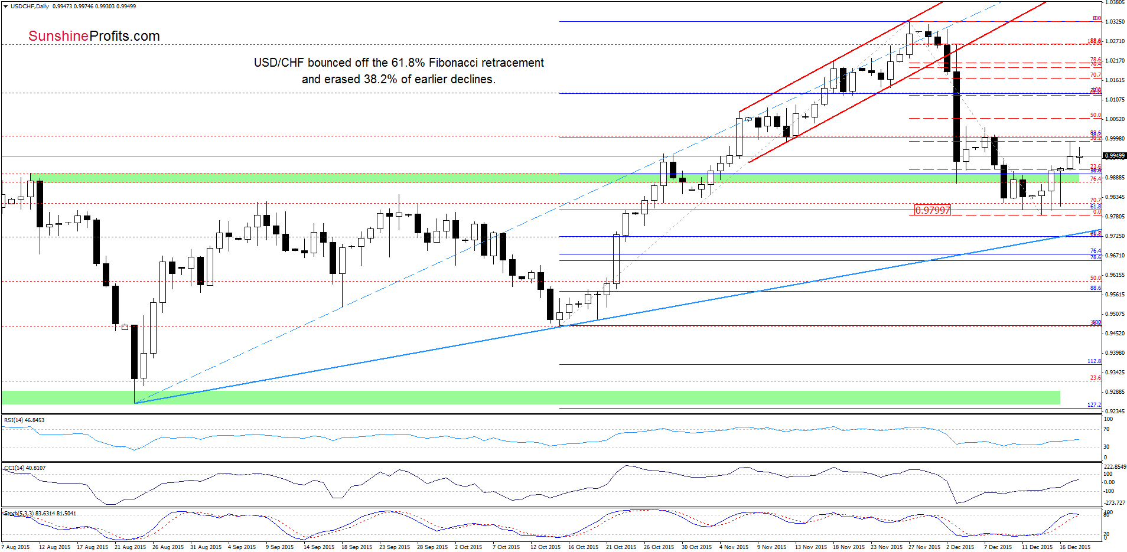Screen dimensions: 1127x552
Task: Click the Stoch(5,3,3) indicator label
Action: (40, 513)
